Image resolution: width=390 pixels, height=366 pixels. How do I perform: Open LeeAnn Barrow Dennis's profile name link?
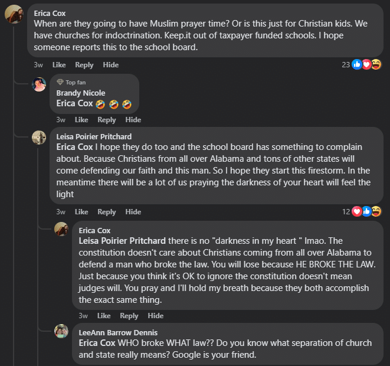[118, 332]
